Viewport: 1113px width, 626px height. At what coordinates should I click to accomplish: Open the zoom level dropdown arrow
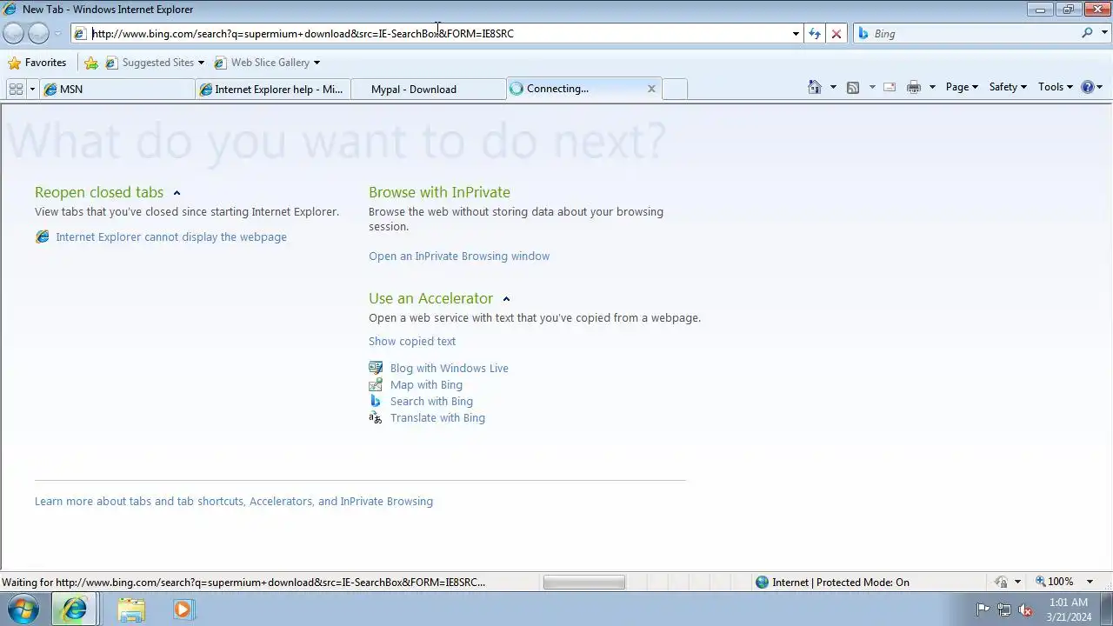coord(1090,582)
